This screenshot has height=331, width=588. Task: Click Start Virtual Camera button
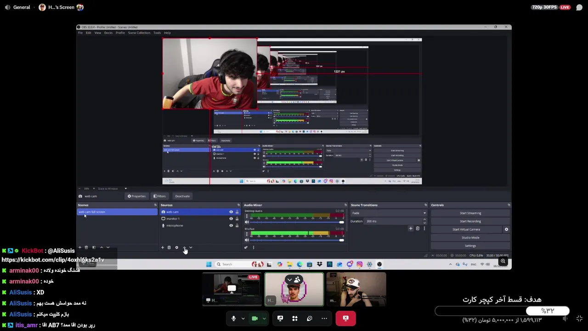point(466,229)
